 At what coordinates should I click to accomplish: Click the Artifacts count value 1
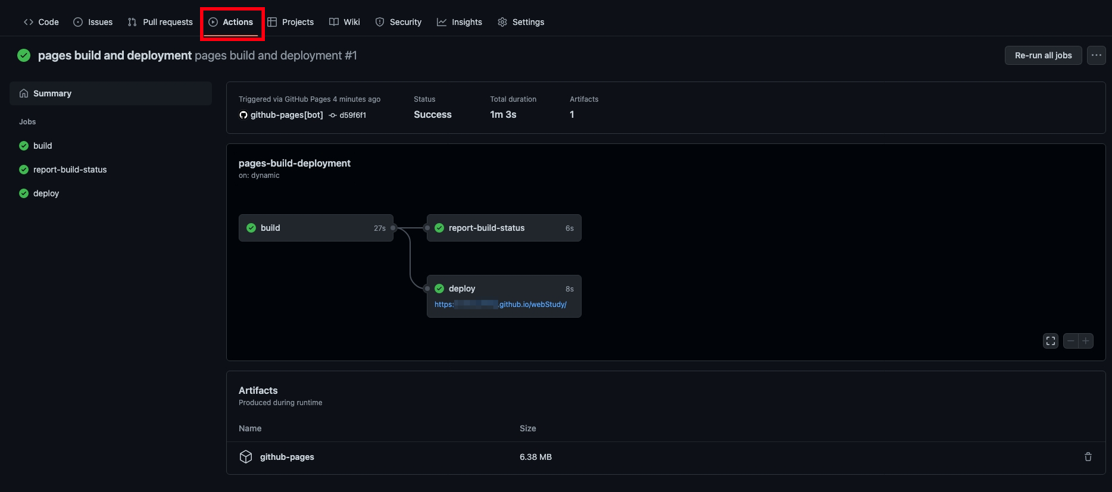(x=572, y=114)
